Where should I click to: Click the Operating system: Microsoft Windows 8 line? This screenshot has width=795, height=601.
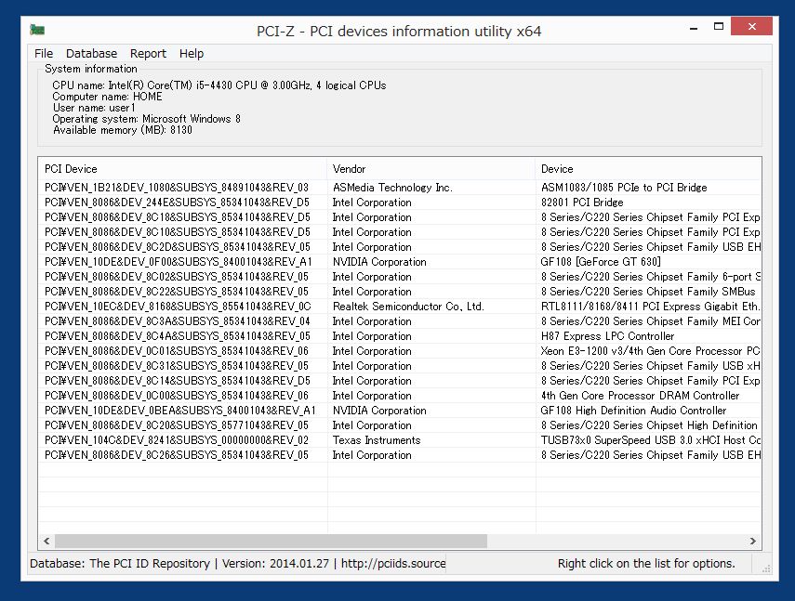(x=147, y=119)
